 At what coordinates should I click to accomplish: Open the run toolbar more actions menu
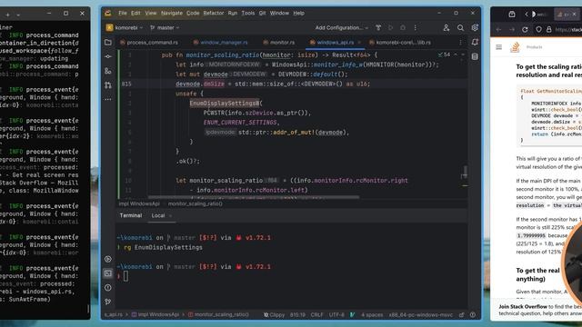(x=416, y=28)
